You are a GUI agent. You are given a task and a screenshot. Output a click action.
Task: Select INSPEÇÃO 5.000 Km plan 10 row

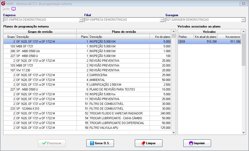[87, 94]
